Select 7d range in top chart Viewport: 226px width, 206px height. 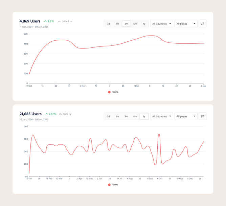[x=109, y=24]
